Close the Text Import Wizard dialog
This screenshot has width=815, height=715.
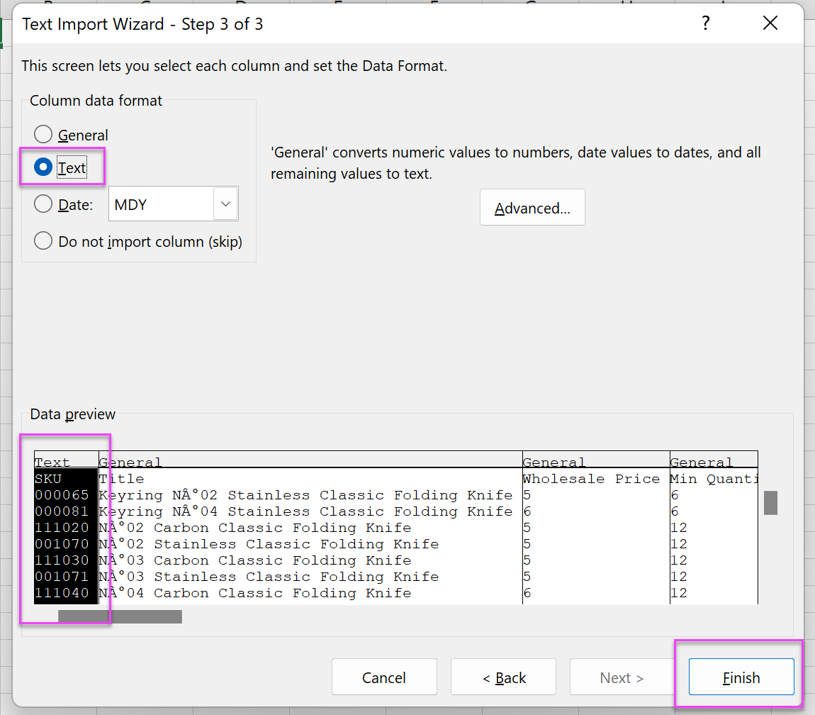coord(770,23)
